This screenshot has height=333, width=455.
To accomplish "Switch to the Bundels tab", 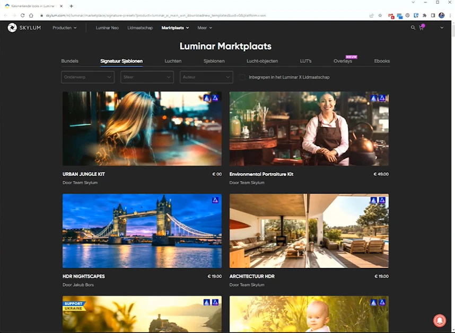I will tap(69, 61).
